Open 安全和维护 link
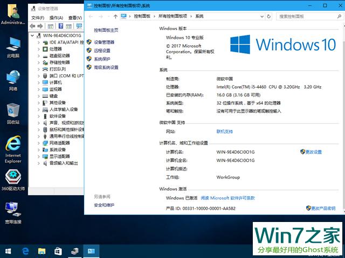The width and height of the screenshot is (345, 258). 104,205
